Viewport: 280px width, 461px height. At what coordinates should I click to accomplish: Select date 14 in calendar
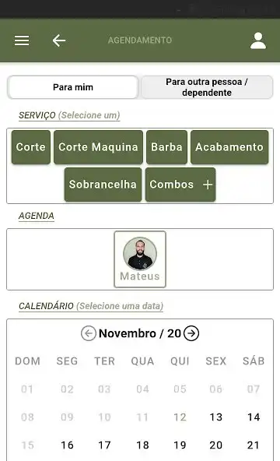coord(254,417)
